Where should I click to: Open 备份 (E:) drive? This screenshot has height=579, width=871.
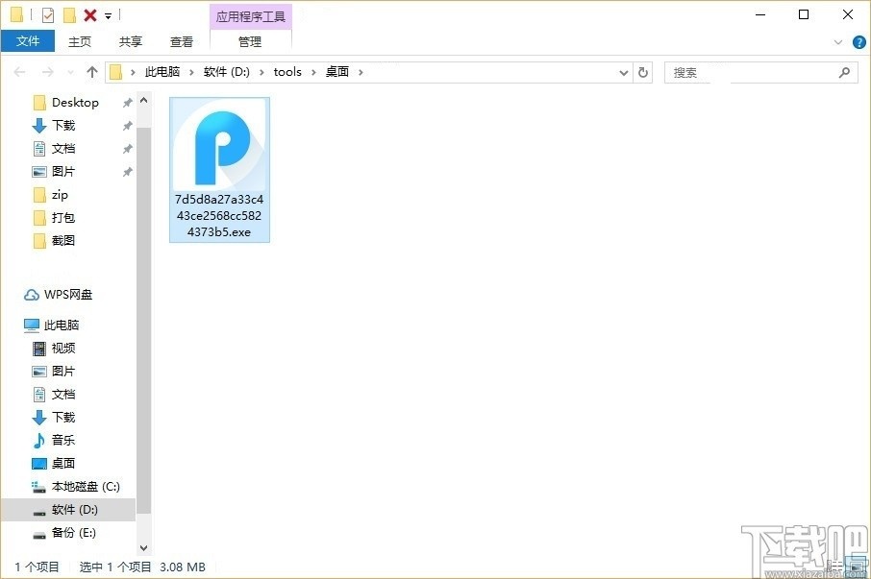click(65, 532)
